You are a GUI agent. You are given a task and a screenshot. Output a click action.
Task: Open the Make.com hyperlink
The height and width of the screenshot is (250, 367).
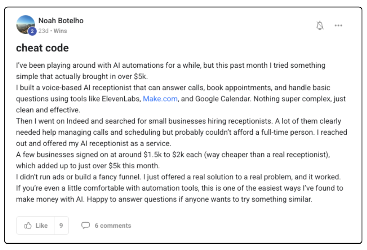coord(160,99)
